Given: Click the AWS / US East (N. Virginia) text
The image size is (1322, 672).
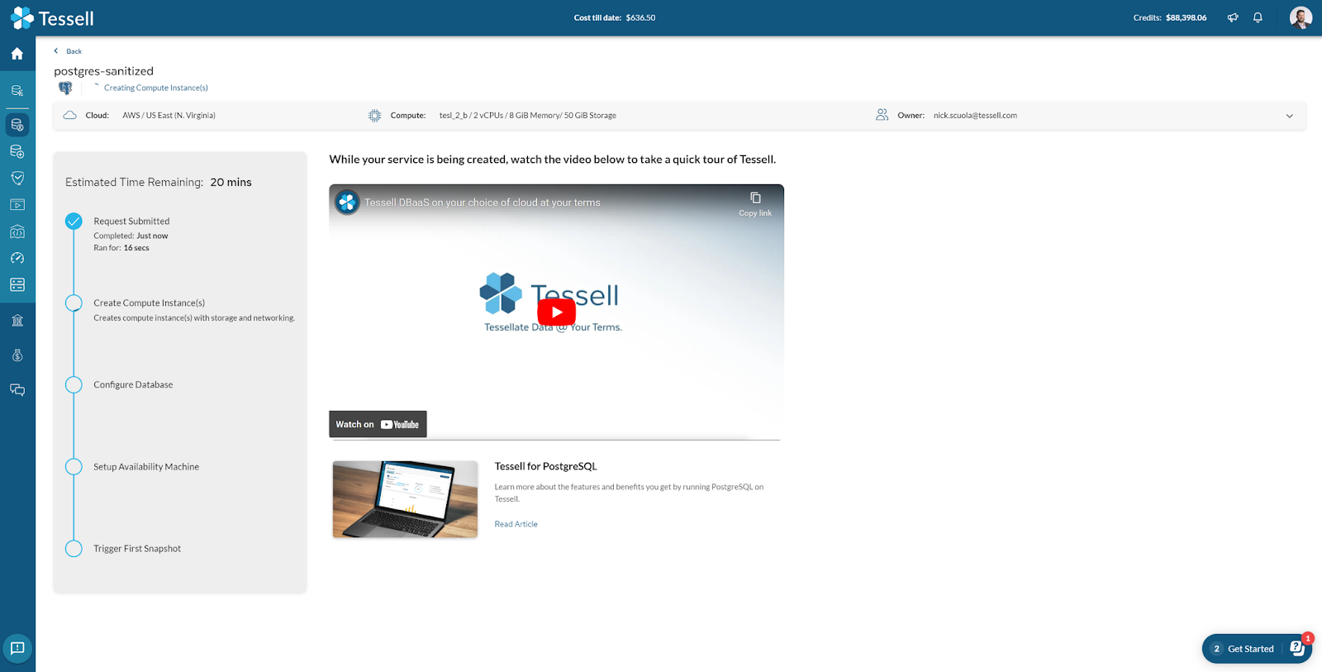Looking at the screenshot, I should (x=169, y=116).
